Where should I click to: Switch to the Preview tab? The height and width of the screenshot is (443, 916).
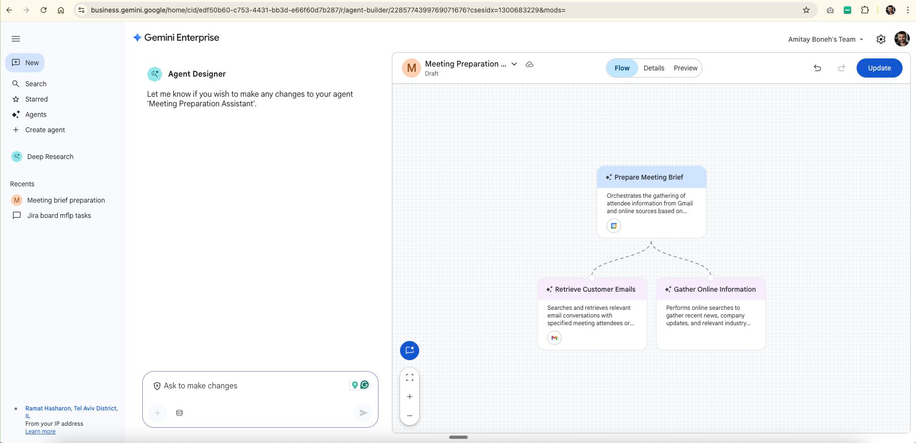pyautogui.click(x=686, y=68)
